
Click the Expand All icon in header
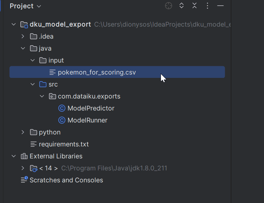coord(182,6)
